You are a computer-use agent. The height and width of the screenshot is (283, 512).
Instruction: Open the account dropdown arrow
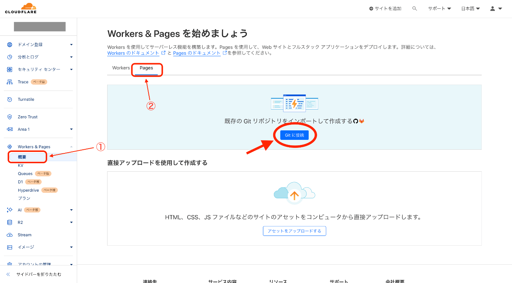500,8
